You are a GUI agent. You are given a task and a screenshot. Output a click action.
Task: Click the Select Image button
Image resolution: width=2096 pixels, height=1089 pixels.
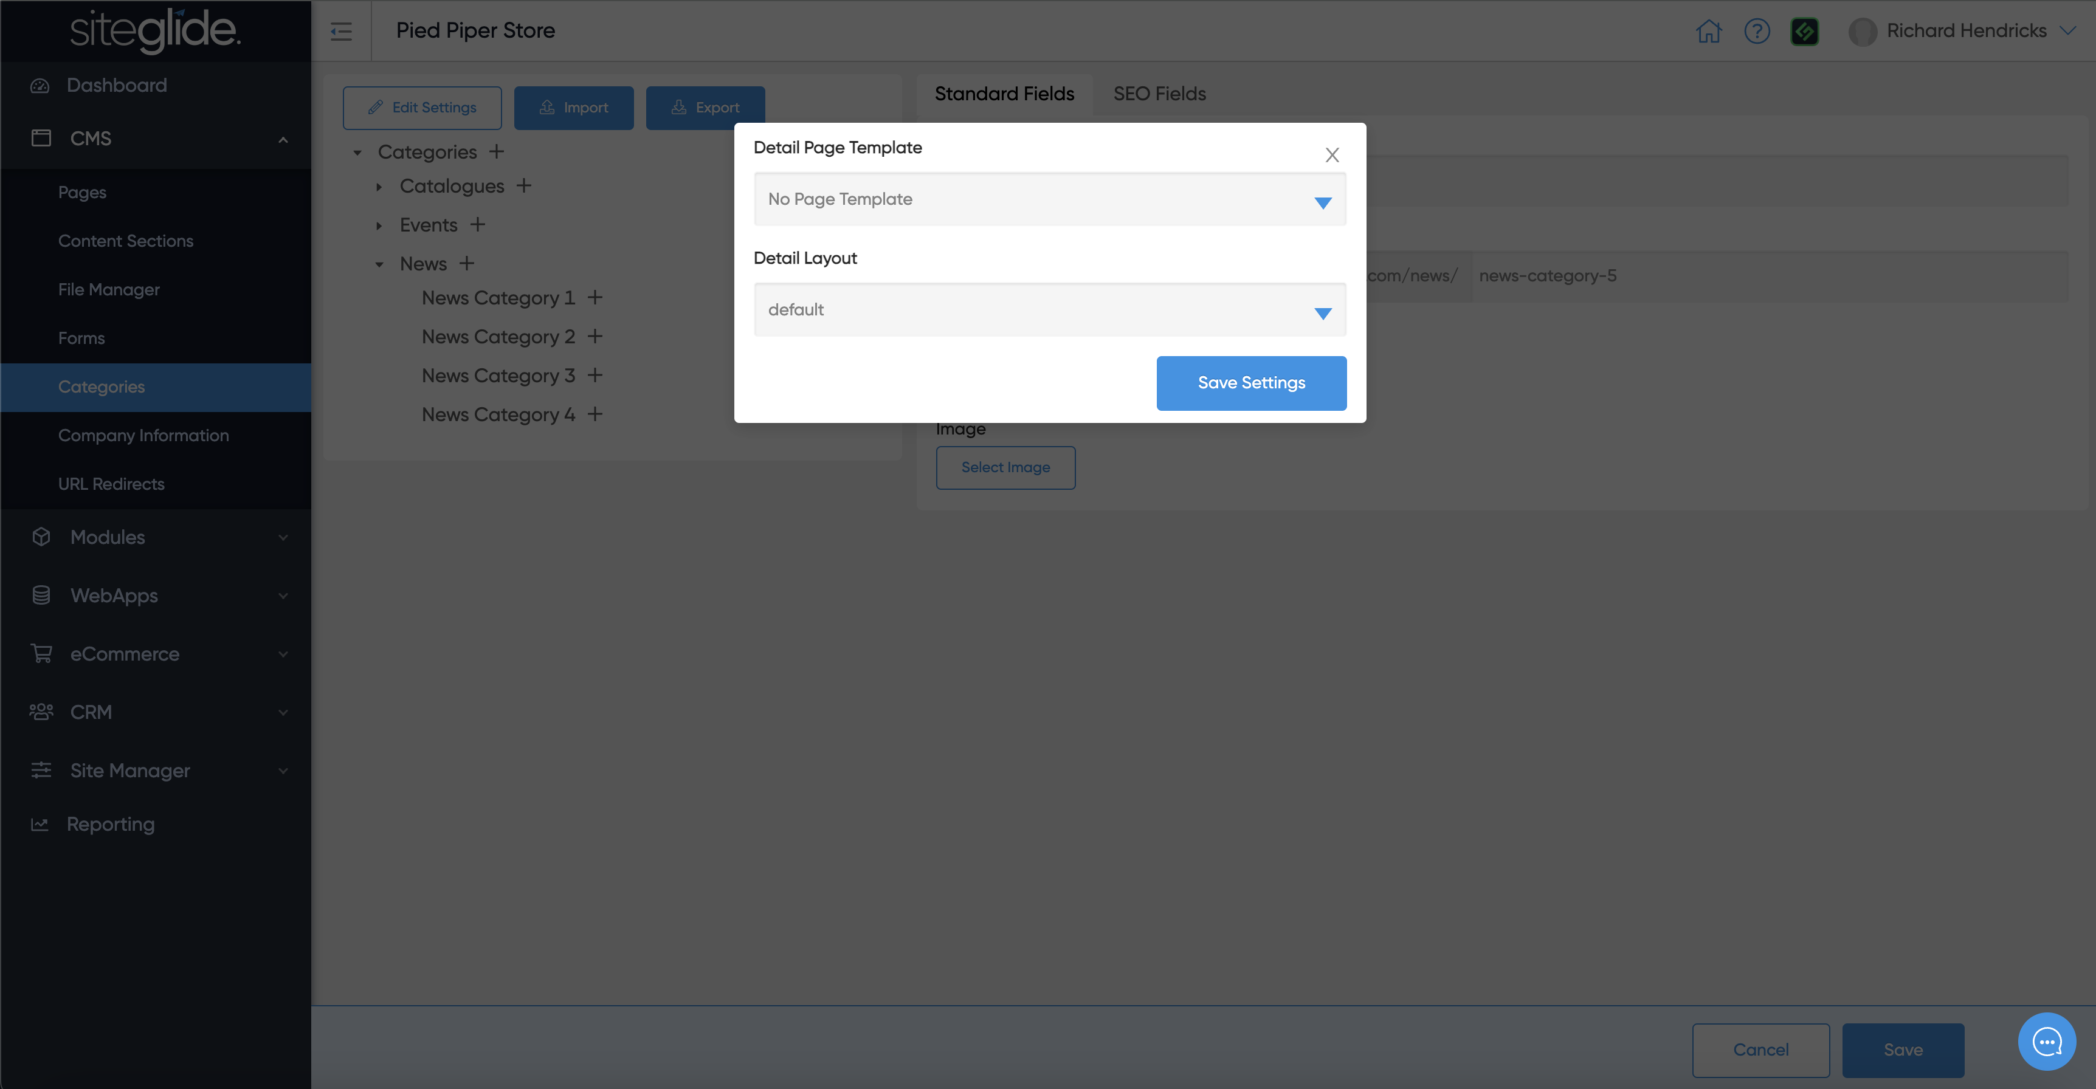pyautogui.click(x=1005, y=468)
